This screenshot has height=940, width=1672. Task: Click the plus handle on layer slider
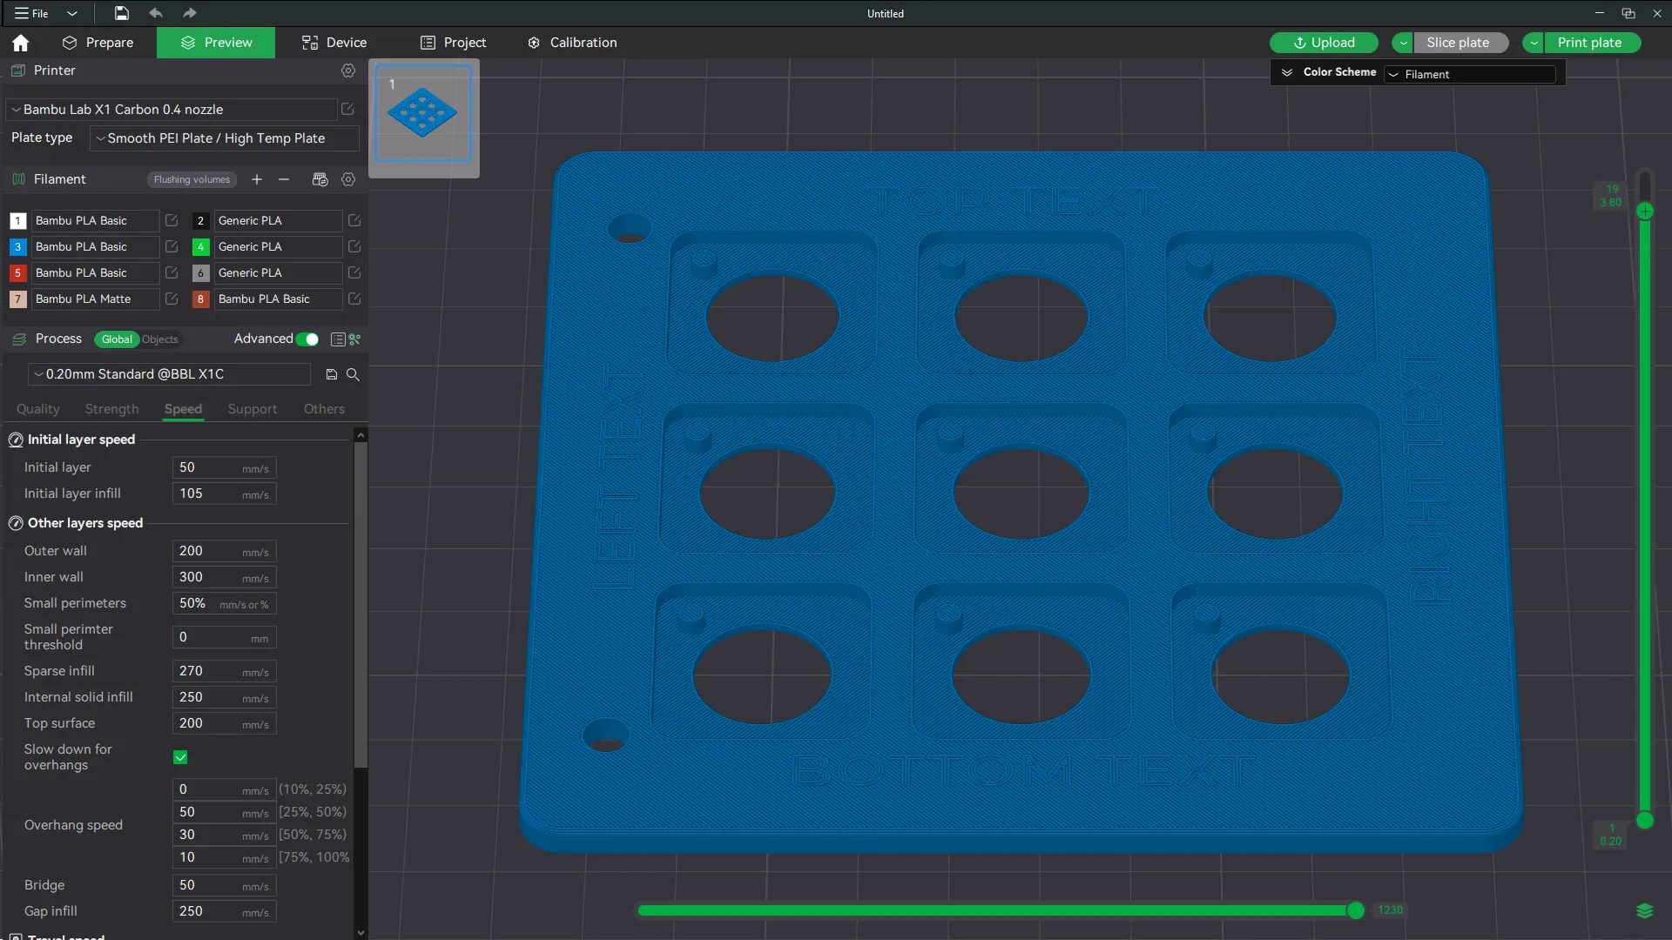pos(1645,211)
